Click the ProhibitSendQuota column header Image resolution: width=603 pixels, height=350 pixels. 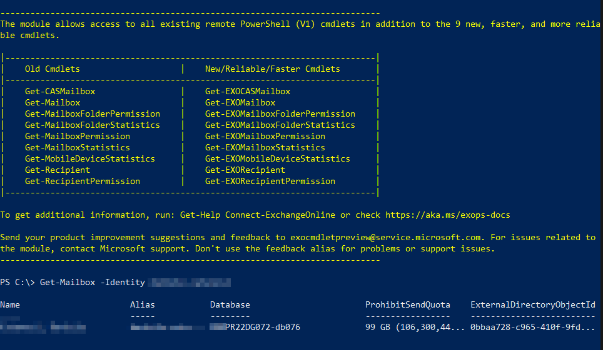[408, 305]
